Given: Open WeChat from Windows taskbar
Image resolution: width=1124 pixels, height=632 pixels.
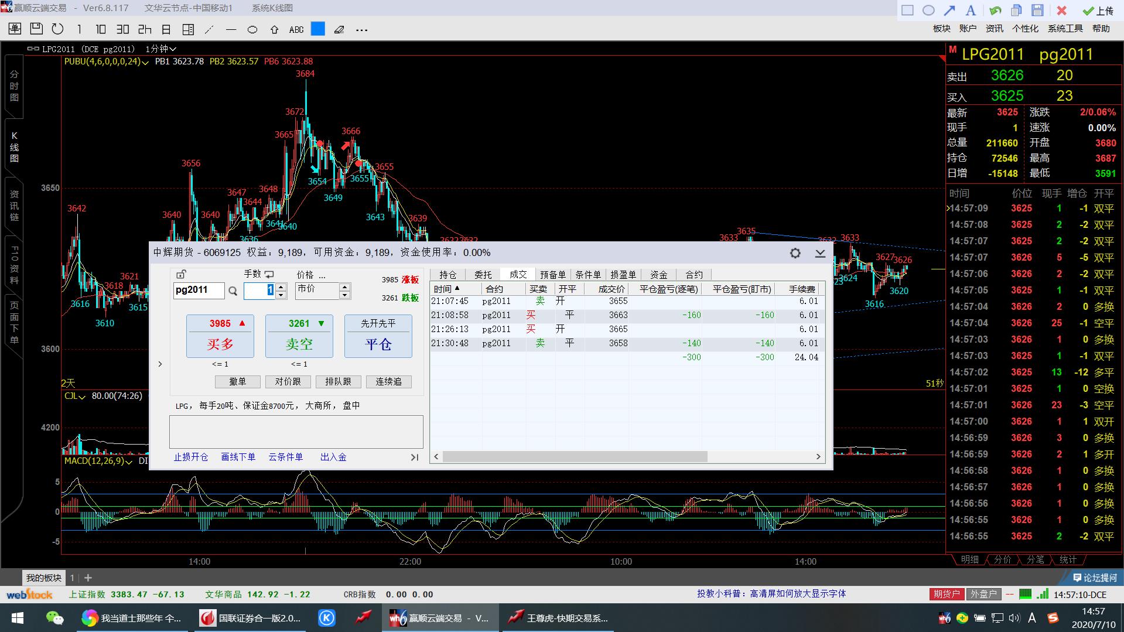Looking at the screenshot, I should (x=54, y=618).
